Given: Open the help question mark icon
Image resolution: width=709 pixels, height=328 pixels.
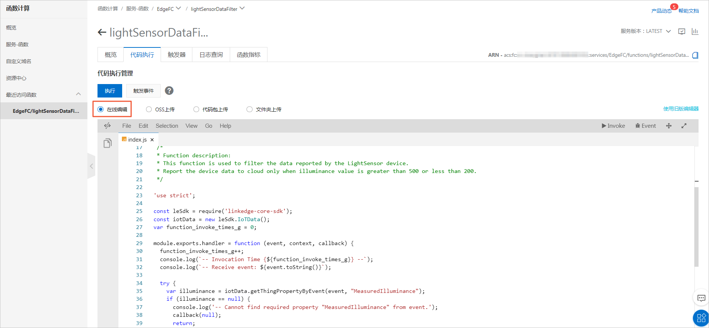Looking at the screenshot, I should pyautogui.click(x=169, y=91).
